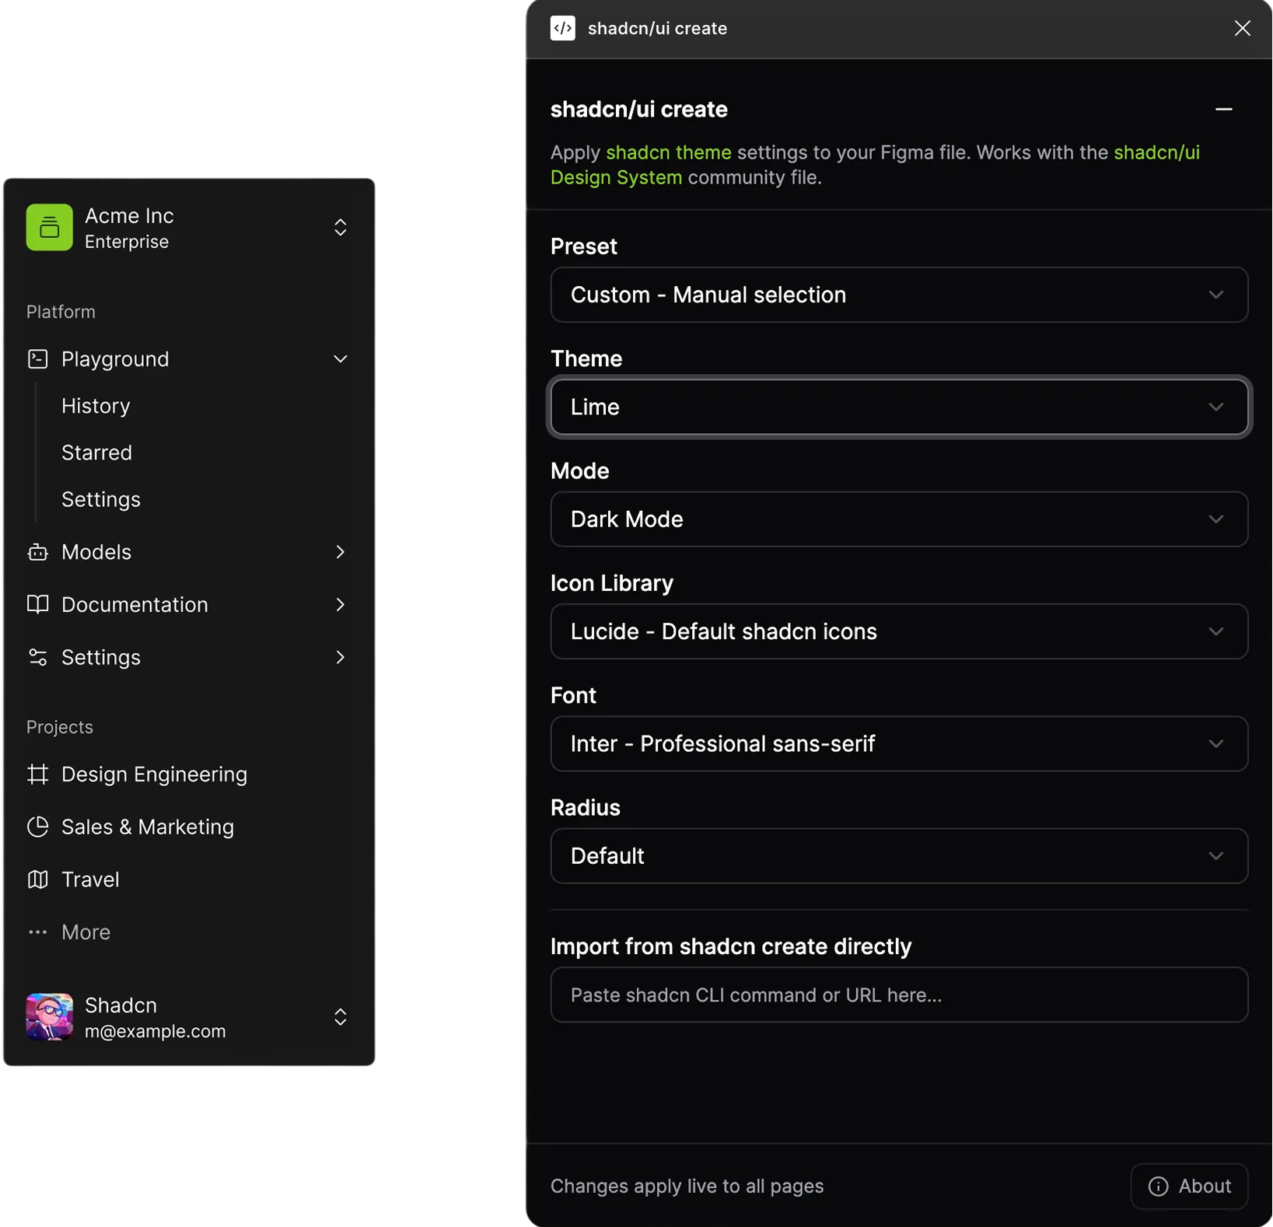
Task: Click the Shadcn user avatar
Action: click(49, 1017)
